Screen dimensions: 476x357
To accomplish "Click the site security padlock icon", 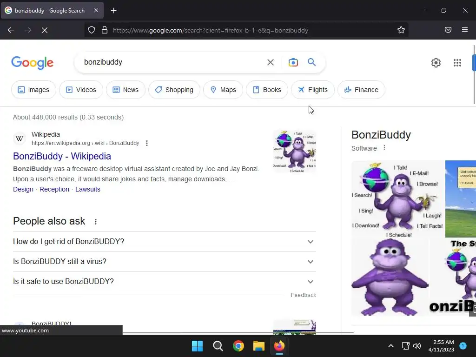I will tap(105, 30).
